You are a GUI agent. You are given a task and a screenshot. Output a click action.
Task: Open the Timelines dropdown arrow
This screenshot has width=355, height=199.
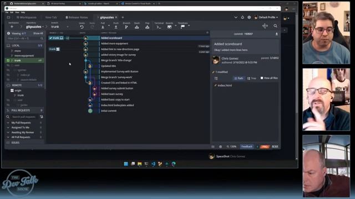click(189, 25)
